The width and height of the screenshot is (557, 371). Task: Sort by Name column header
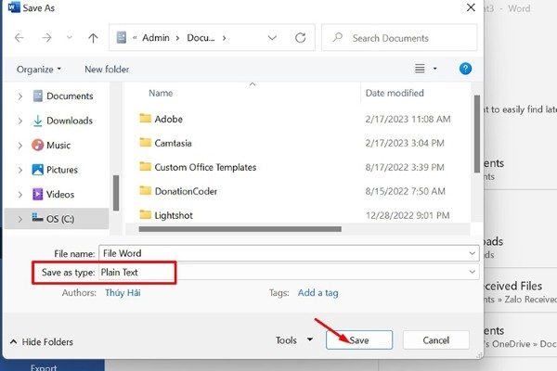click(x=161, y=93)
